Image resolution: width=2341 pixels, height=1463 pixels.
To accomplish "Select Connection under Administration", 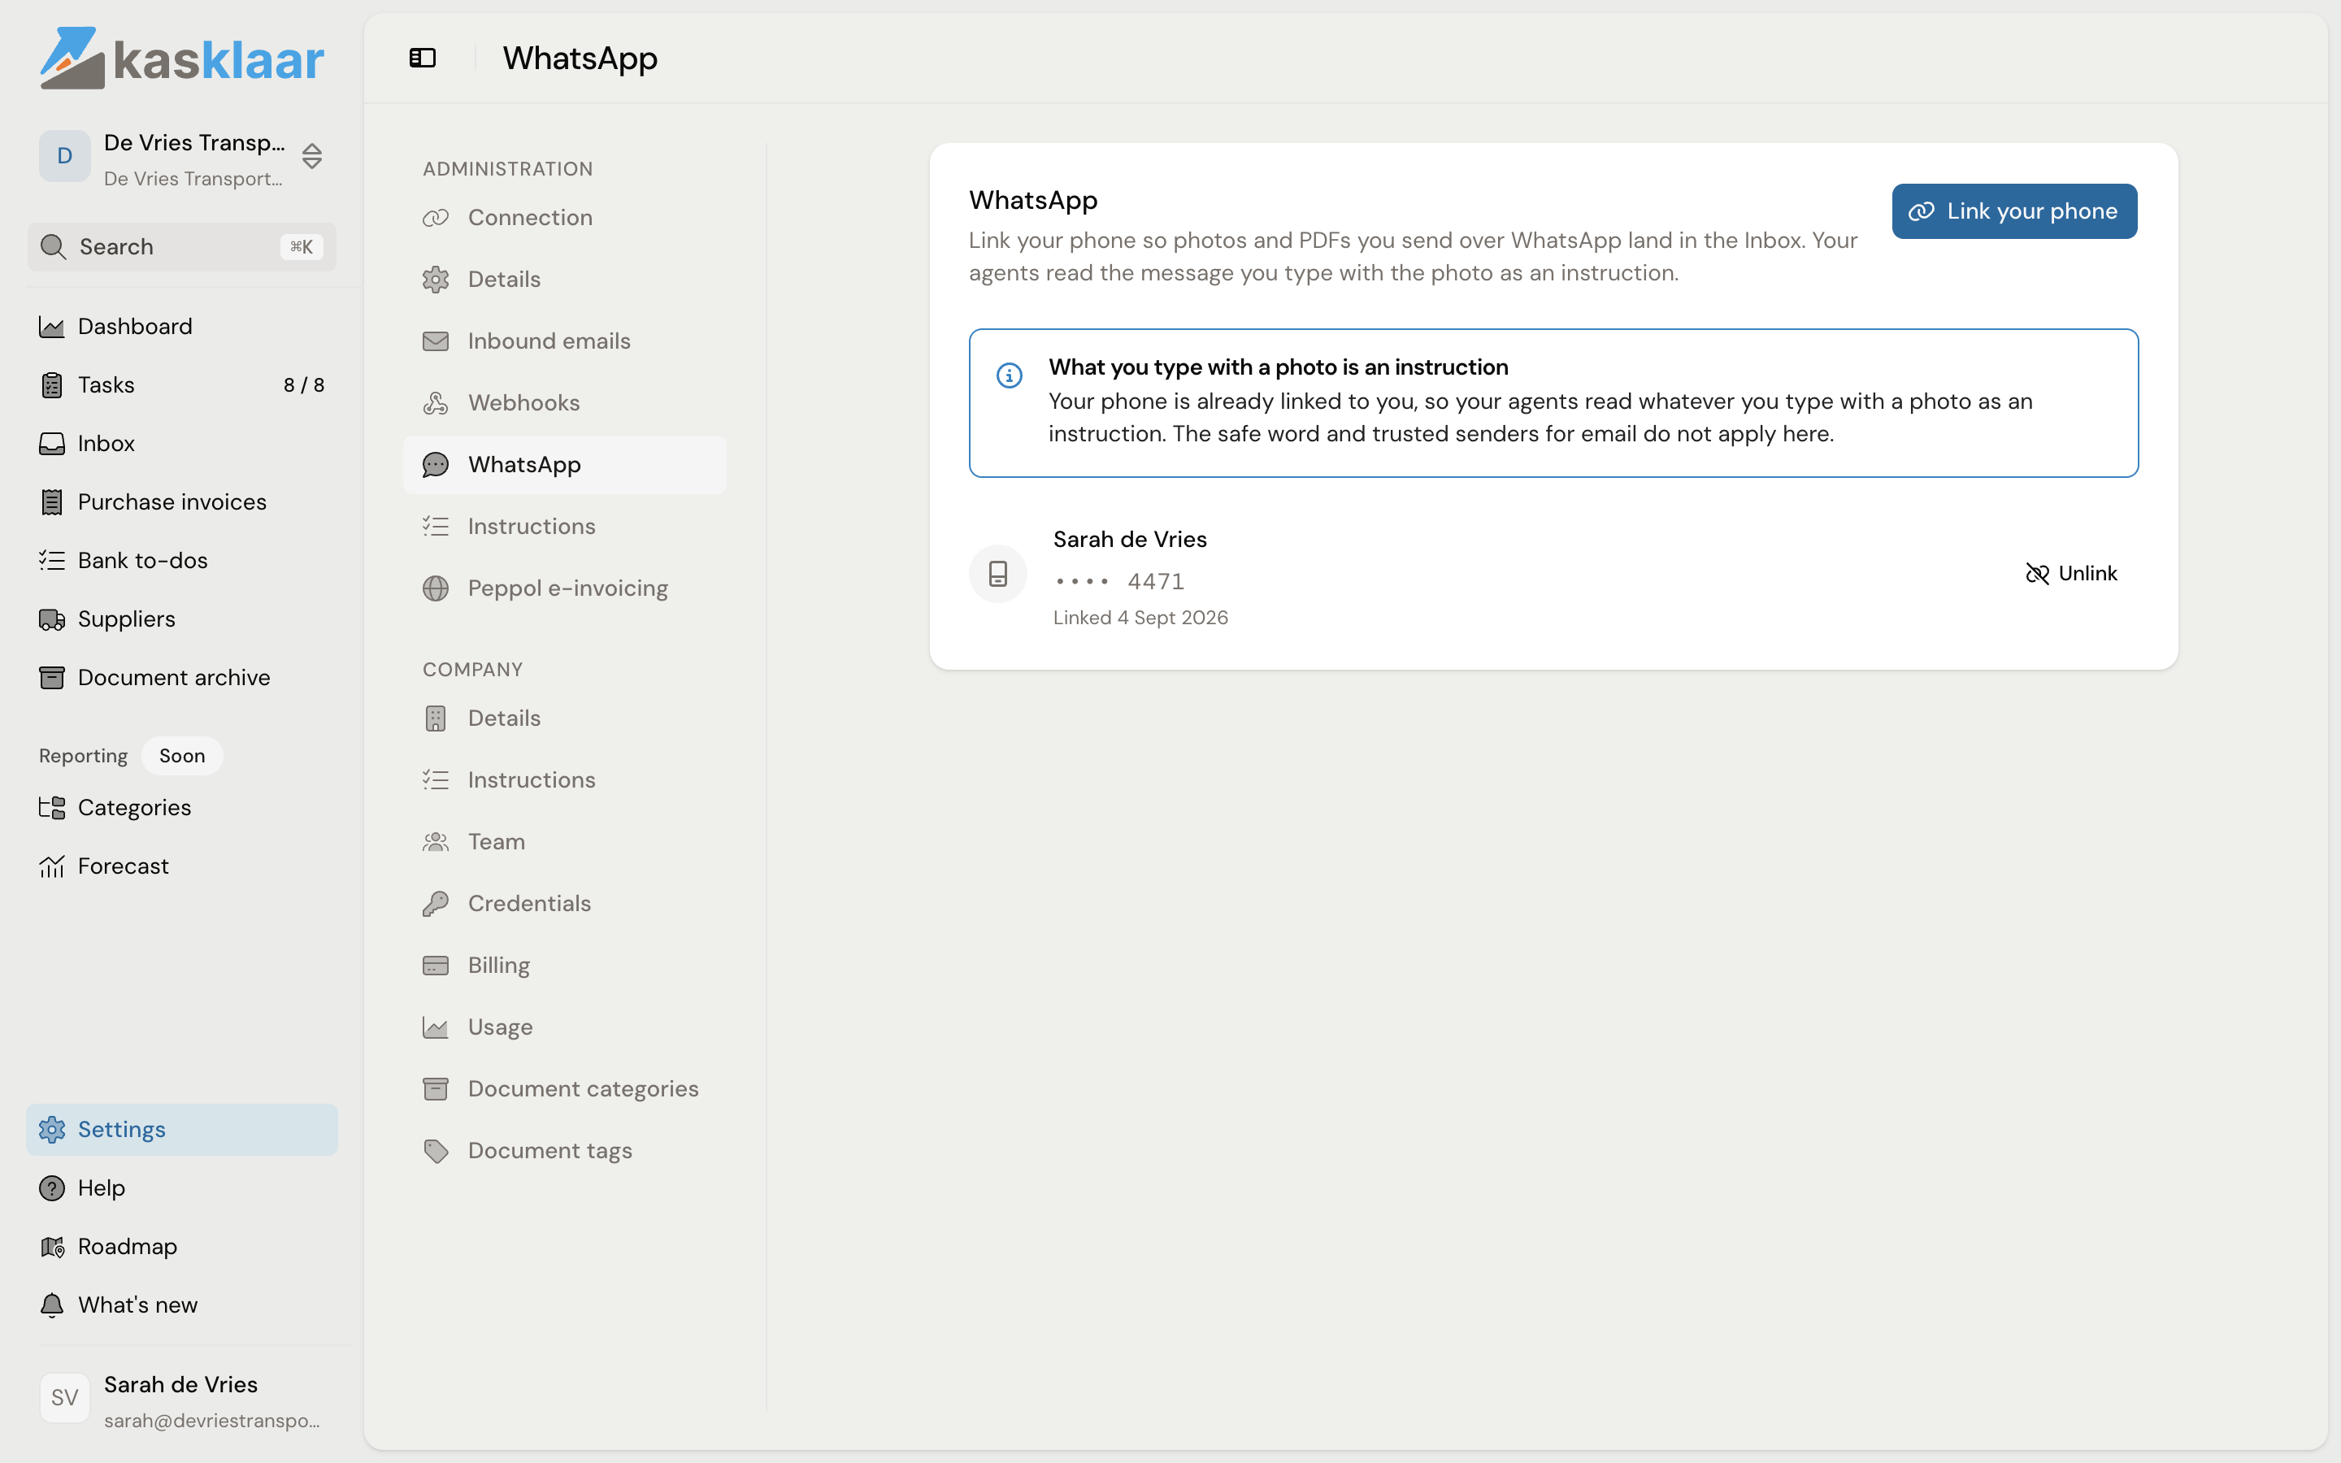I will [565, 218].
